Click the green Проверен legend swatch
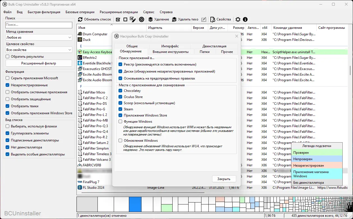Screen dimensions: 353x219 [317, 153]
